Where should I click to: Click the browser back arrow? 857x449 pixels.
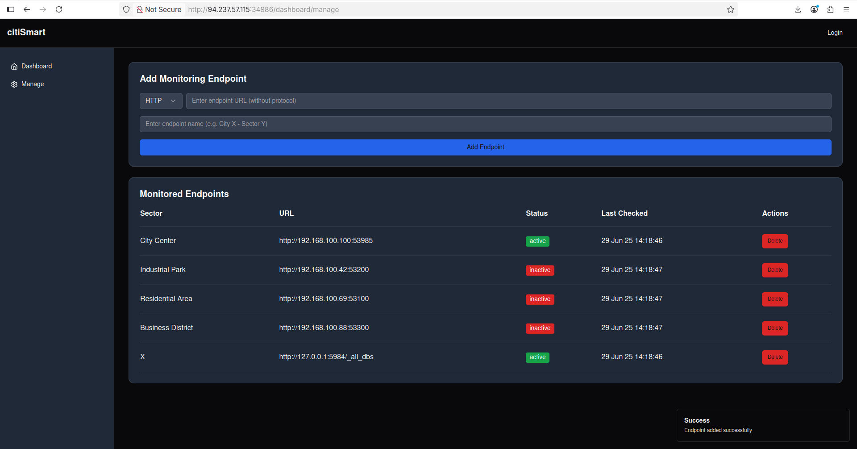tap(27, 9)
